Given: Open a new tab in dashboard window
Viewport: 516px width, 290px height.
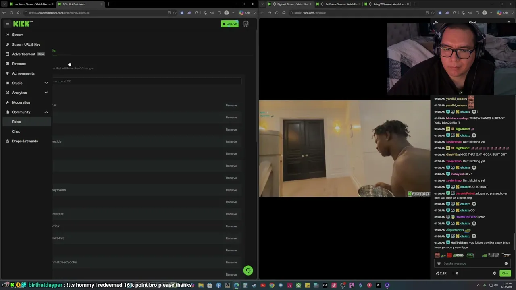Looking at the screenshot, I should [108, 4].
